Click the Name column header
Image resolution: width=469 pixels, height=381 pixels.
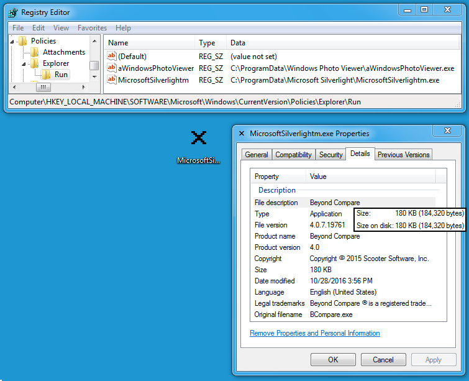pos(150,43)
